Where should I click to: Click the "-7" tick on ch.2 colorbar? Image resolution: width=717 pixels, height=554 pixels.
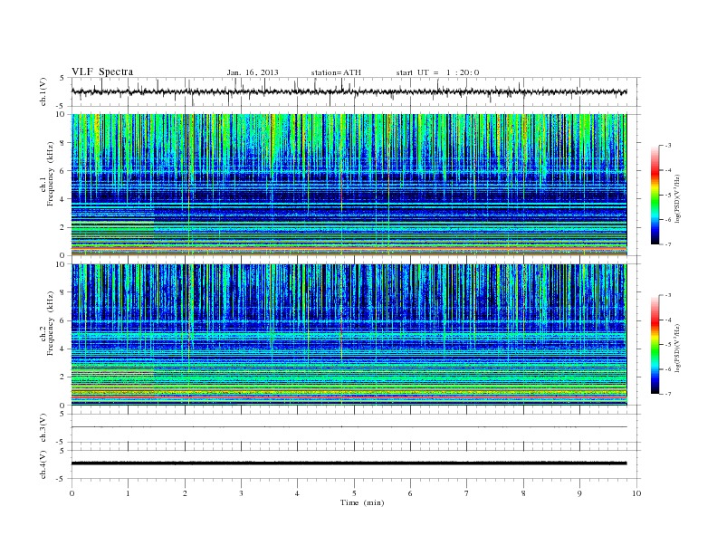[x=668, y=394]
